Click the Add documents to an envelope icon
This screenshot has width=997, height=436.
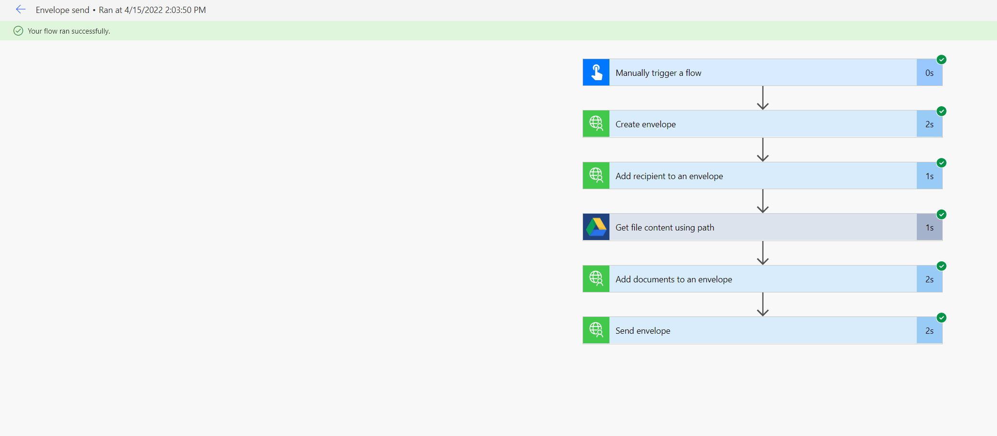pos(596,279)
